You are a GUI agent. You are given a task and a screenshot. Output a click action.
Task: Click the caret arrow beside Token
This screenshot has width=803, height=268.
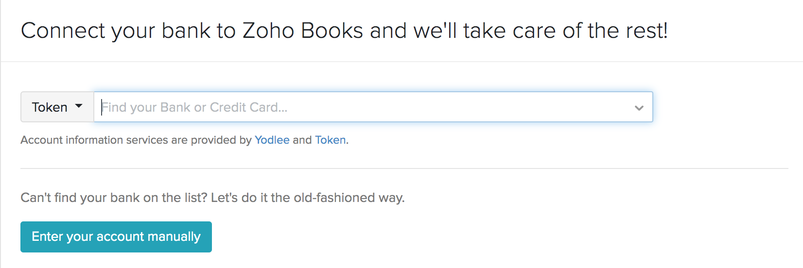point(79,106)
